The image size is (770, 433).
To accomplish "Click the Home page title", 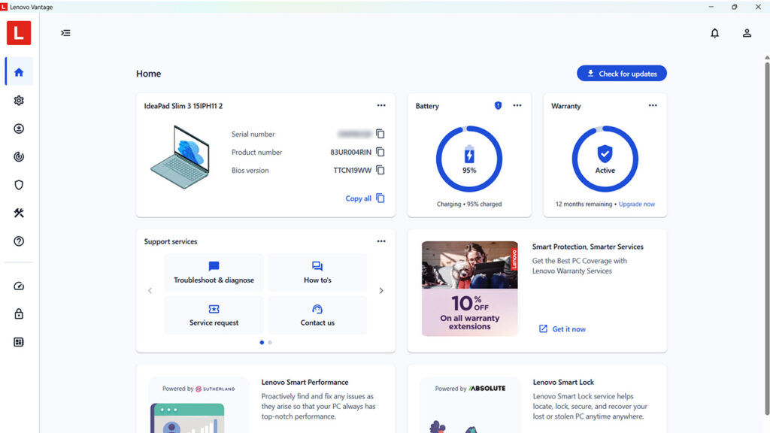I will [148, 74].
